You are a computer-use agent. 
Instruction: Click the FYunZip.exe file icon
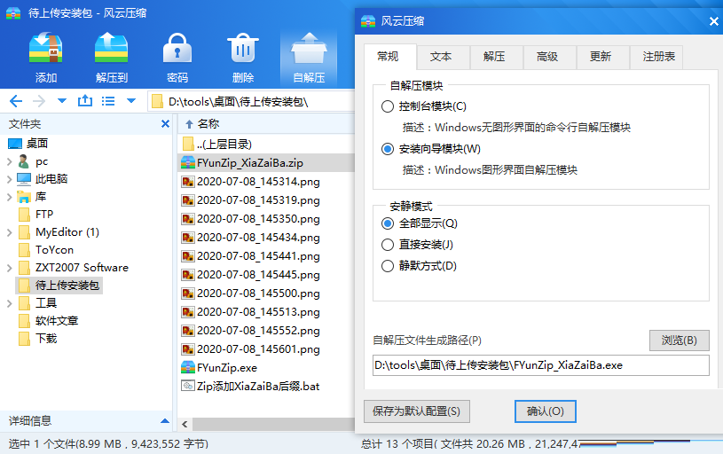click(x=188, y=367)
